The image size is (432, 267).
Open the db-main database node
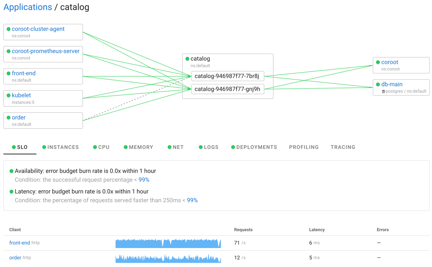[392, 84]
